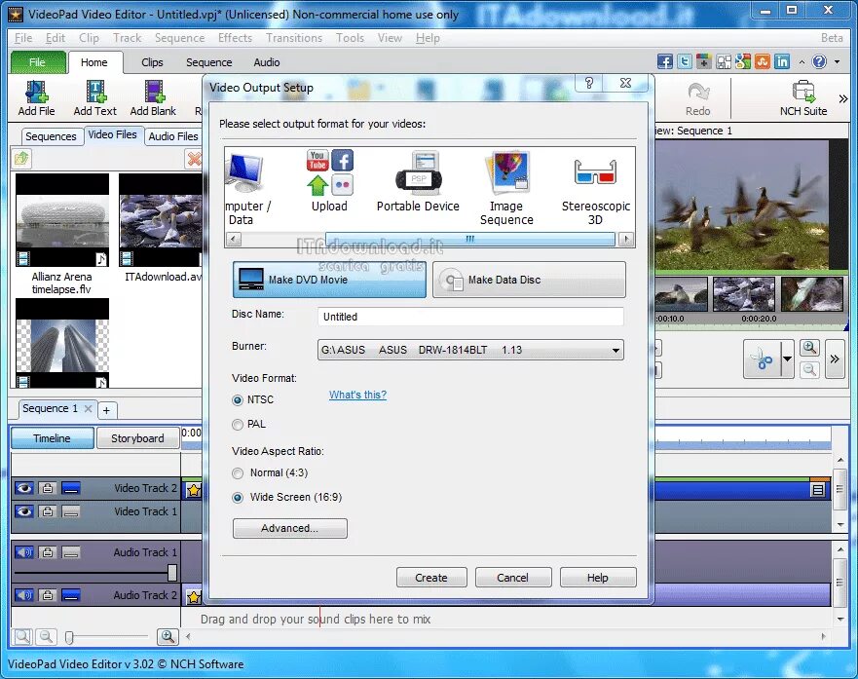Open the Effects menu
The height and width of the screenshot is (679, 858).
(235, 38)
